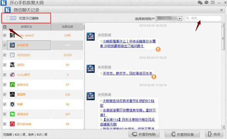Click the orange trash badge on 天苍苍 message
This screenshot has width=227, height=139.
click(154, 77)
